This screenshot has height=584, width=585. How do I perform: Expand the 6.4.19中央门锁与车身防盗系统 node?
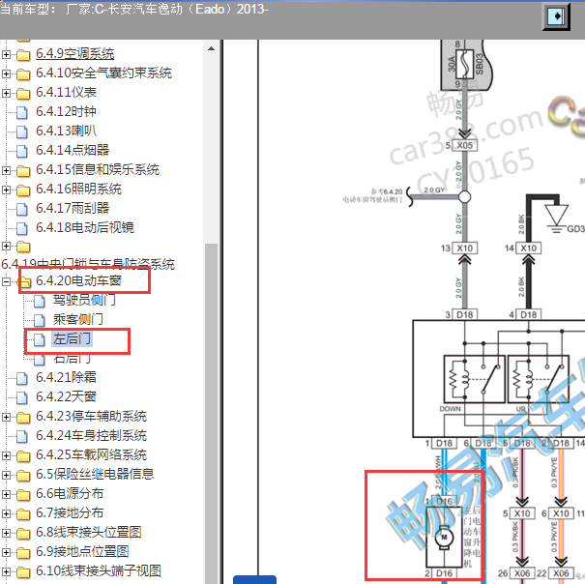click(x=6, y=246)
